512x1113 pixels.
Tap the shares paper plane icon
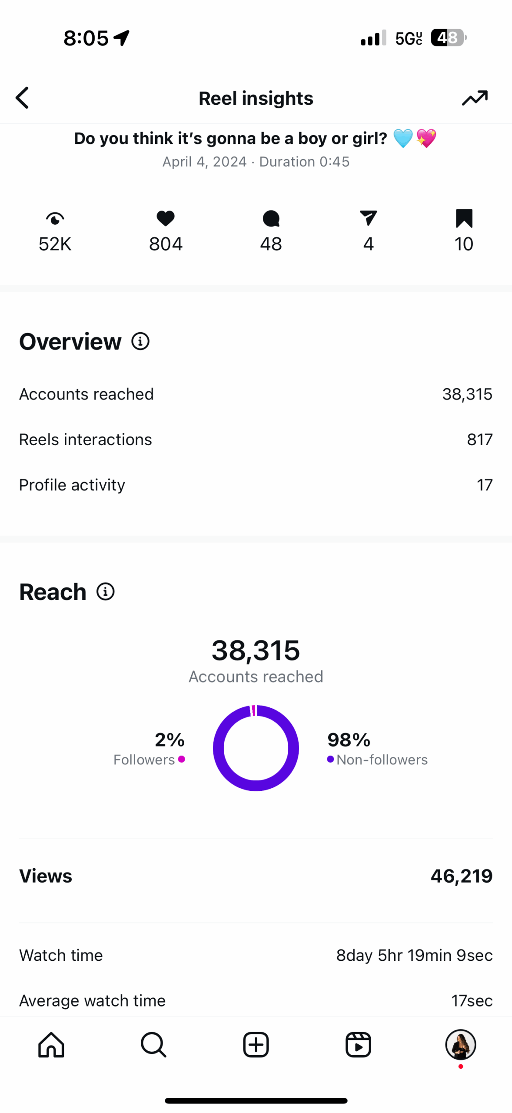(368, 218)
